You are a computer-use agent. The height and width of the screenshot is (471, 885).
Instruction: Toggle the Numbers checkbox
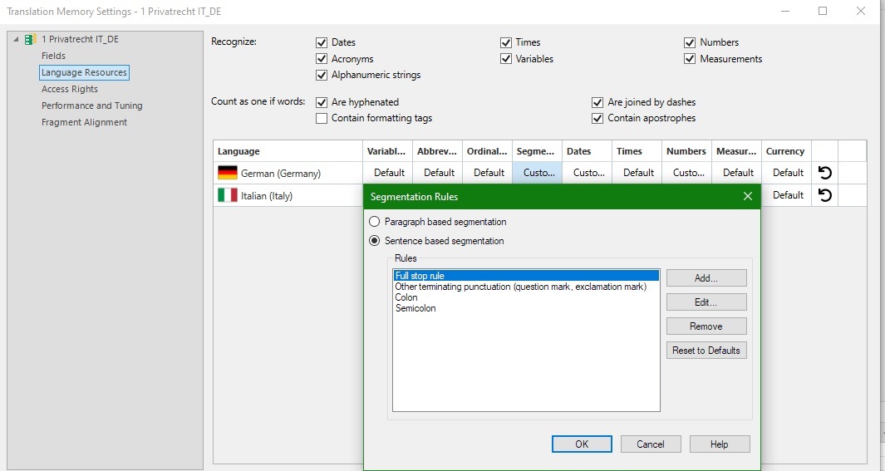pyautogui.click(x=690, y=42)
